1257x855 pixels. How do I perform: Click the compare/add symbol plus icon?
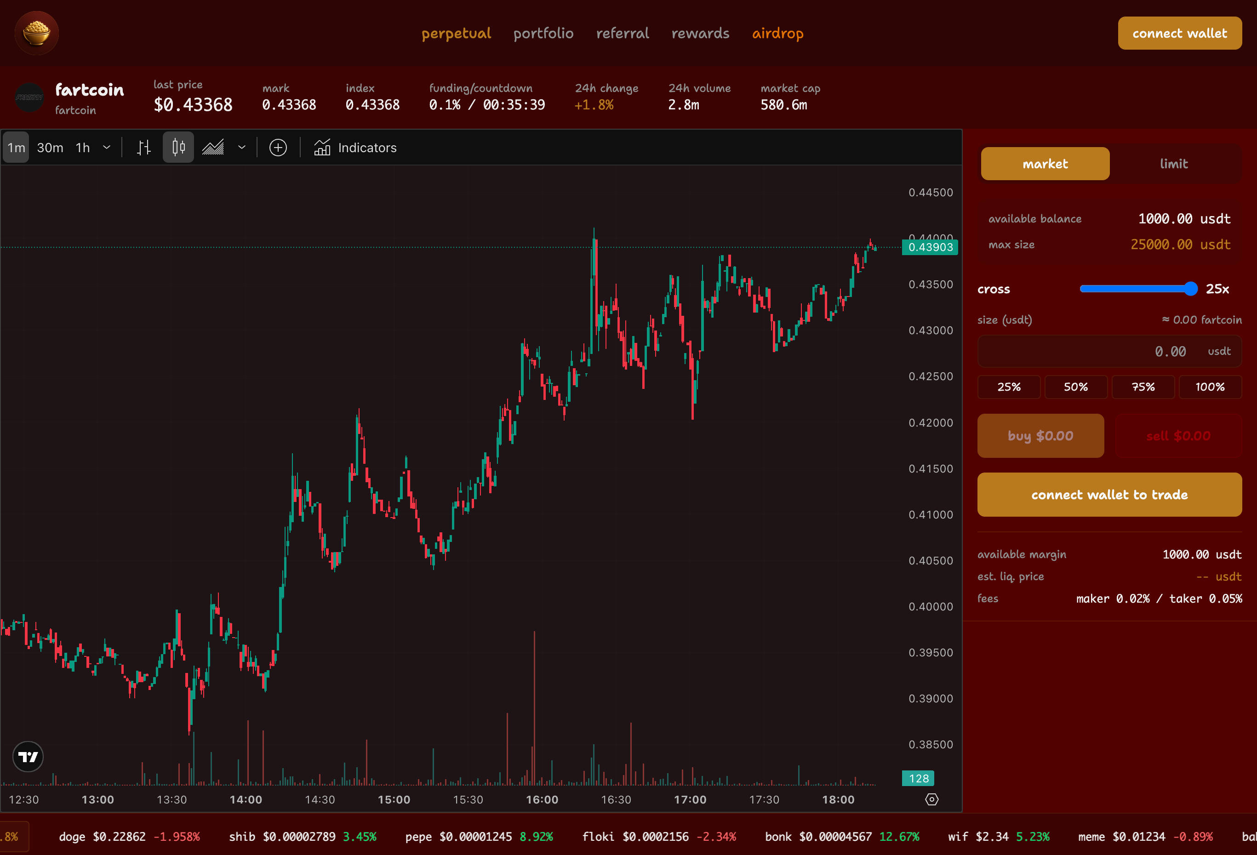point(278,148)
